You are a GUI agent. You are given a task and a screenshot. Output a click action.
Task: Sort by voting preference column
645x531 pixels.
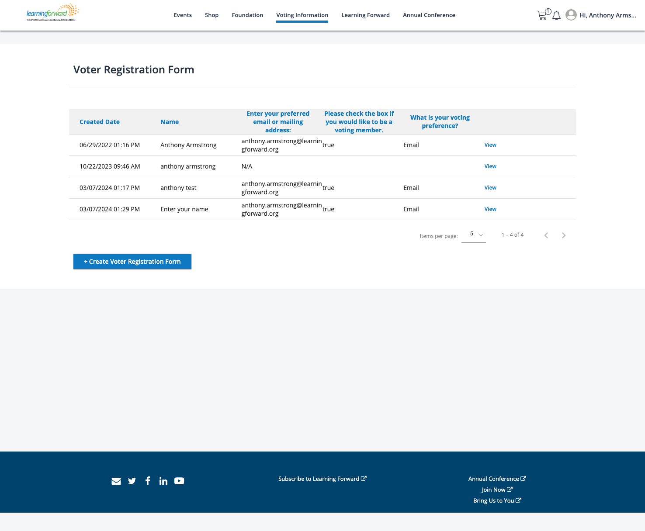(440, 122)
